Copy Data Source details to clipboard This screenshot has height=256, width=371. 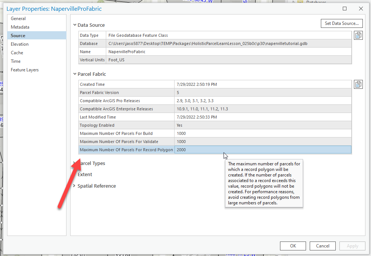click(358, 35)
